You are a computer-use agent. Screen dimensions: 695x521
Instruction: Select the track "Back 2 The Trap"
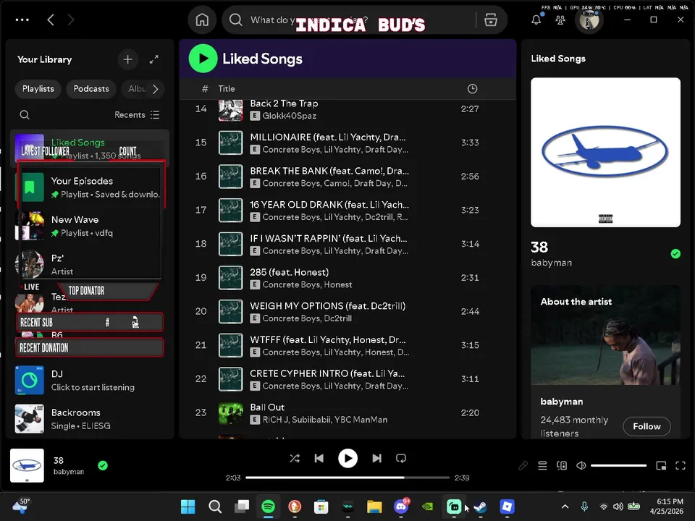pos(347,109)
